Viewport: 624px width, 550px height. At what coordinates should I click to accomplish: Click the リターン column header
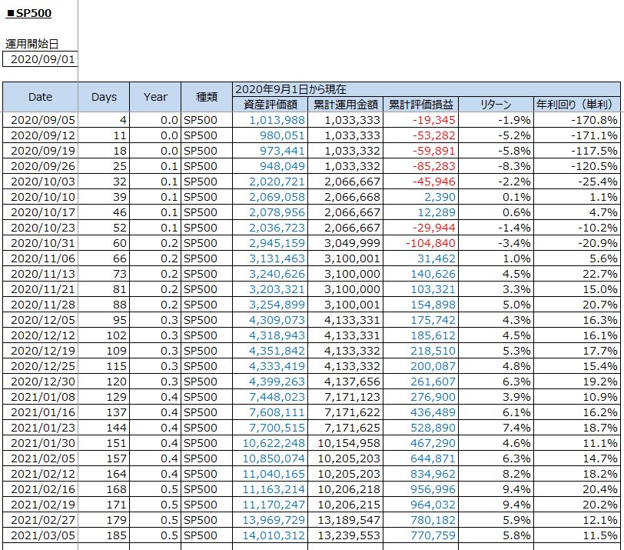coord(496,105)
